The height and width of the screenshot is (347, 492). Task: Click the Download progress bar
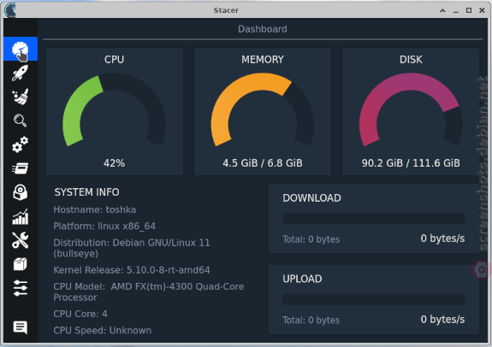(374, 218)
